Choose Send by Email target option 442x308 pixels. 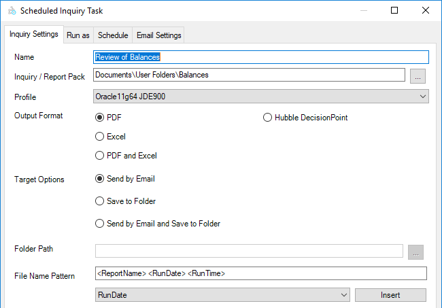[100, 179]
